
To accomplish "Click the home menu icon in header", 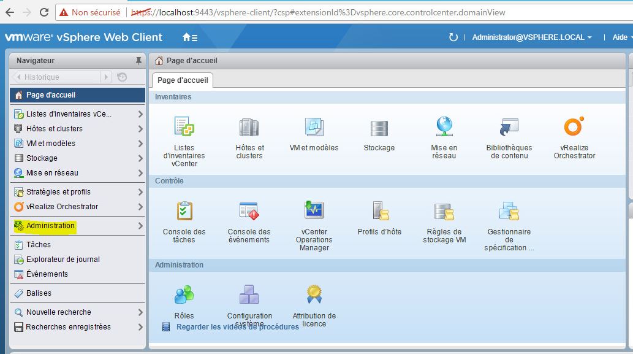I will pyautogui.click(x=190, y=37).
